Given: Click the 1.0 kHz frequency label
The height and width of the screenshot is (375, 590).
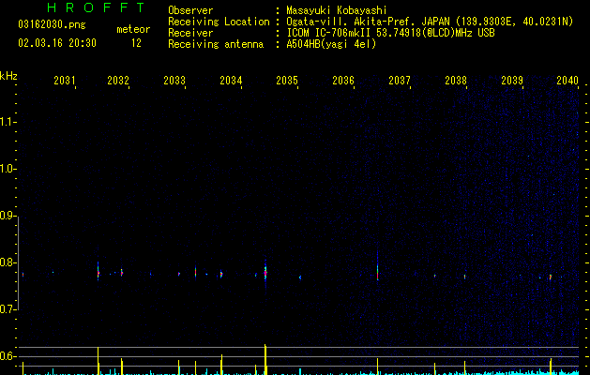Looking at the screenshot, I should pyautogui.click(x=8, y=169).
